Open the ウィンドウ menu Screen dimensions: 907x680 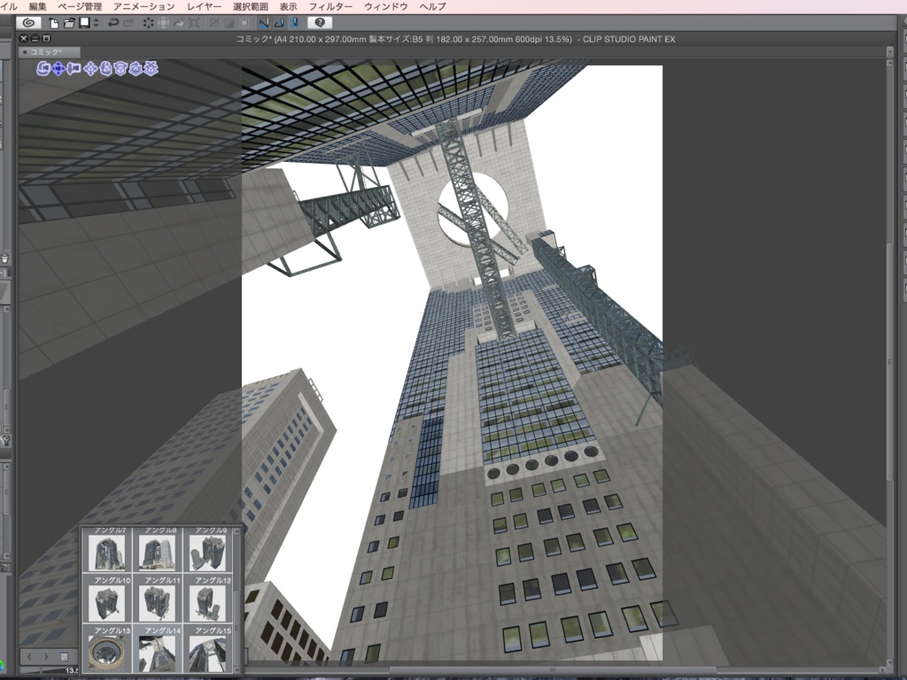pyautogui.click(x=386, y=6)
